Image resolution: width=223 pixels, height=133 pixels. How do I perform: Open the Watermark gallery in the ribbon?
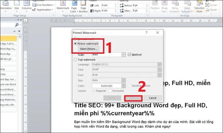63,6
